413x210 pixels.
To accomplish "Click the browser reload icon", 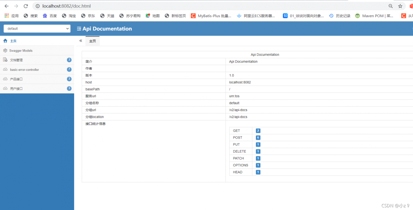I will coord(26,6).
